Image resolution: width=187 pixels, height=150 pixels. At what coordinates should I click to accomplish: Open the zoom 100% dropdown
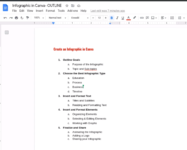(39, 18)
